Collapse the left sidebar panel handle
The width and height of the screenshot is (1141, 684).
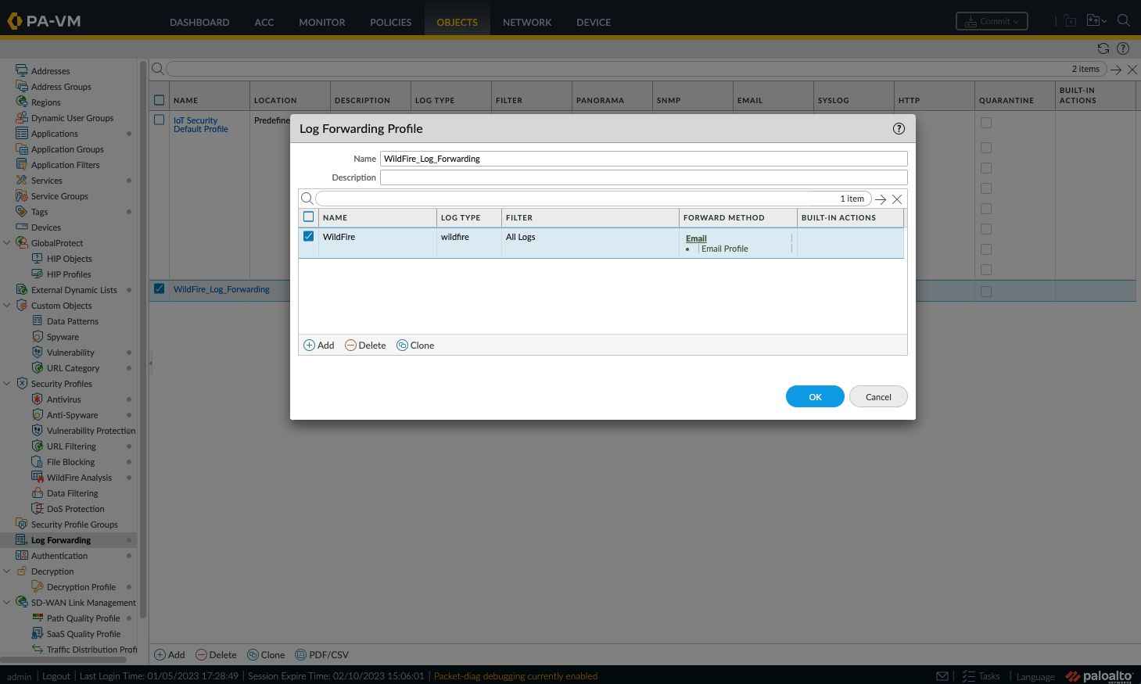point(150,363)
